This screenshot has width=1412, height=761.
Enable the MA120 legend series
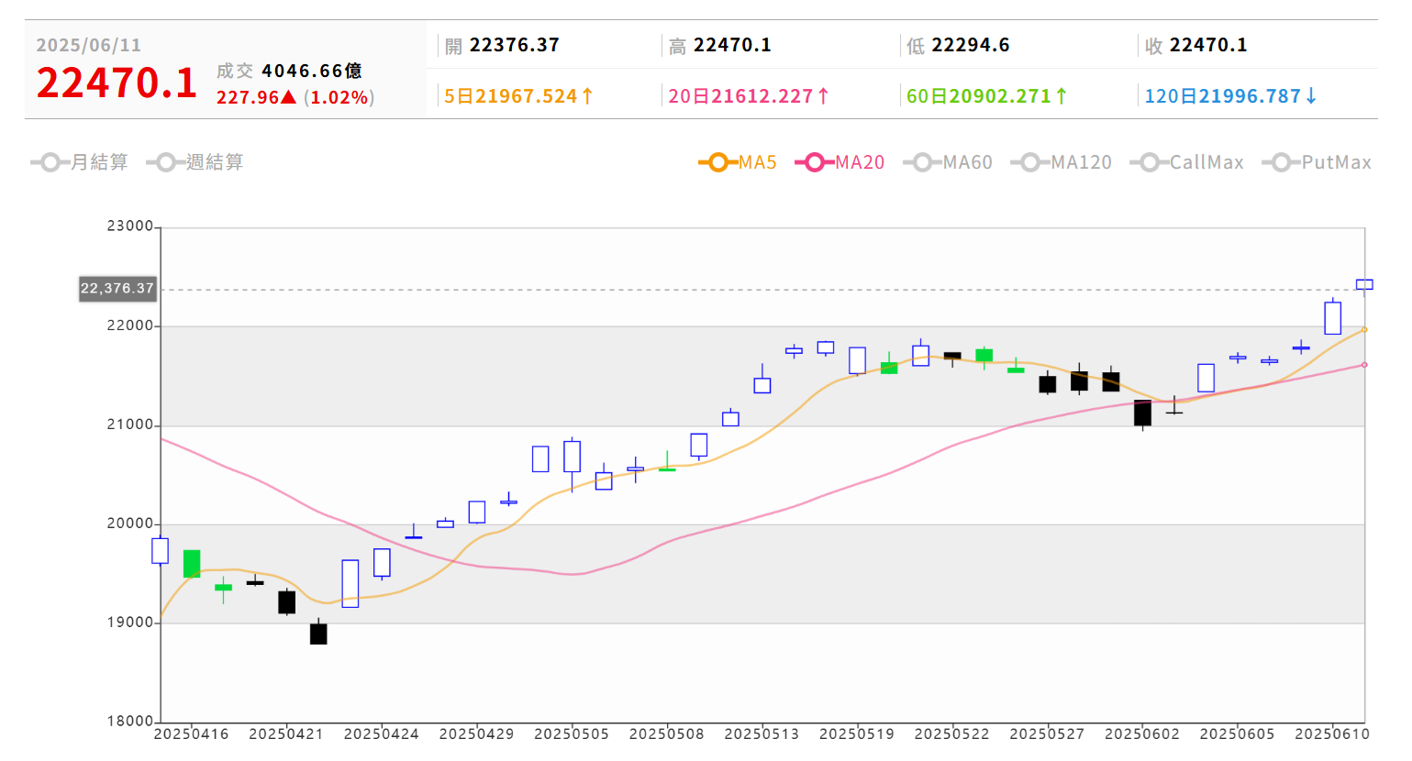(x=1061, y=162)
